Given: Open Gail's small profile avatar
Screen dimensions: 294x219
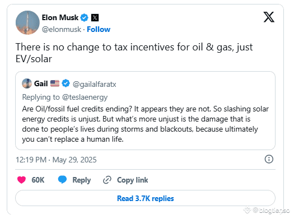Looking at the screenshot, I should (x=27, y=83).
